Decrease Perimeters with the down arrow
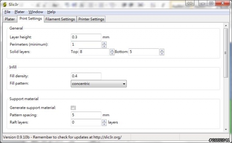The width and height of the screenshot is (232, 143). (104, 47)
